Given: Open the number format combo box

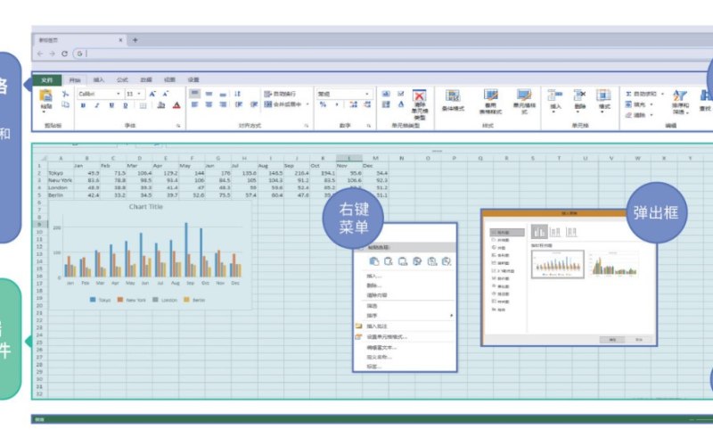Looking at the screenshot, I should (x=344, y=94).
